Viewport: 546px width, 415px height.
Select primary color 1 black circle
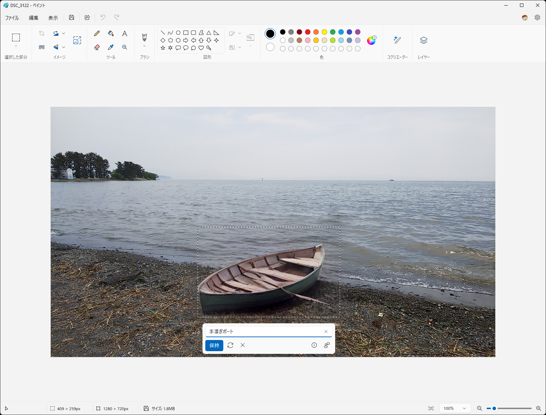[x=270, y=34]
